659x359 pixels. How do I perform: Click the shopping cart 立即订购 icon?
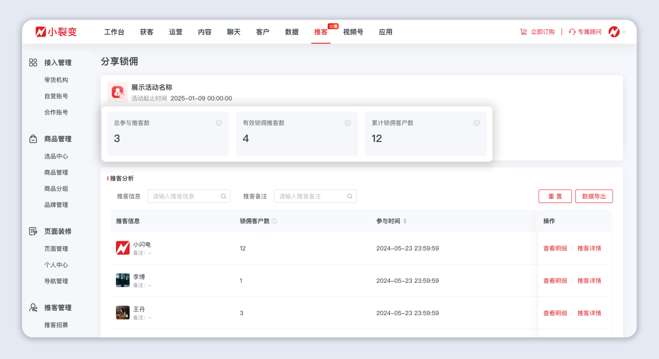click(523, 32)
